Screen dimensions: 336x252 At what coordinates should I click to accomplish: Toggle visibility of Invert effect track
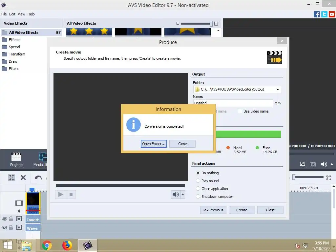coord(5,219)
